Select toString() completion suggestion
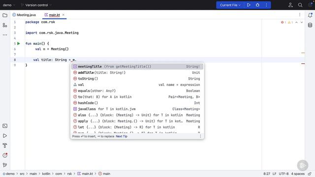Image resolution: width=315 pixels, height=177 pixels. (137, 79)
